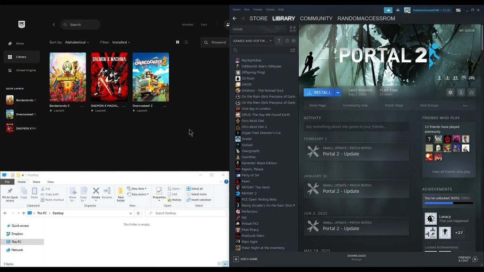Open Steam collections grid icon beside Home
This screenshot has width=484, height=272.
click(293, 29)
